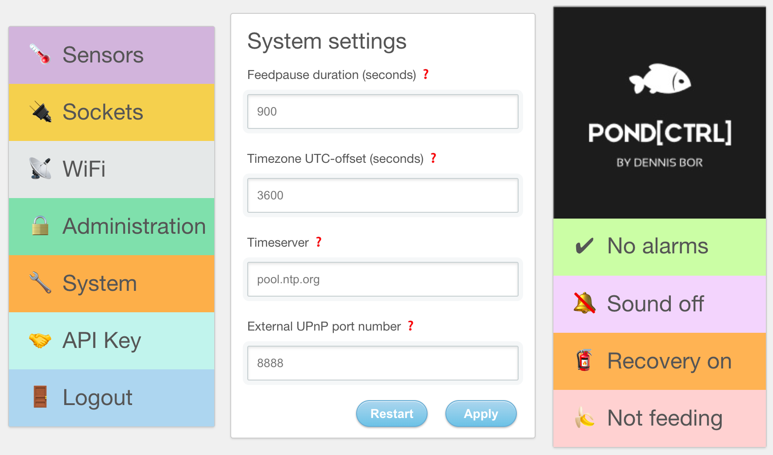773x455 pixels.
Task: Click the wrench icon beside System
Action: click(x=40, y=283)
